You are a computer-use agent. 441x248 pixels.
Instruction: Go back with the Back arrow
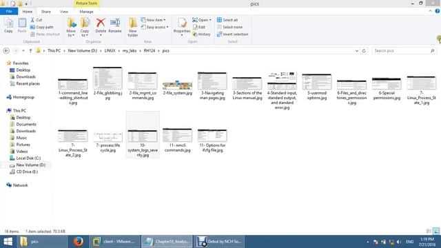[6, 50]
